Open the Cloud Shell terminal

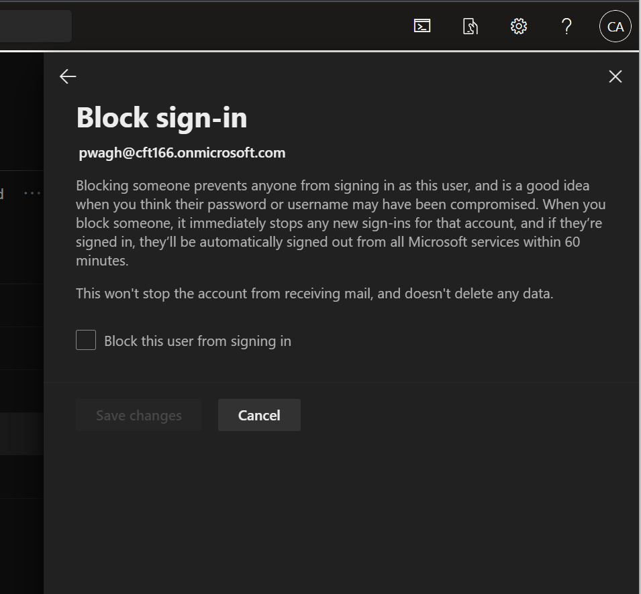coord(422,26)
